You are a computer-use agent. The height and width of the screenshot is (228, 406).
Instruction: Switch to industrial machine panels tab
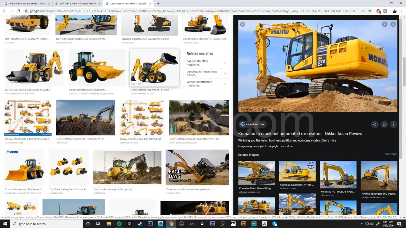click(25, 3)
